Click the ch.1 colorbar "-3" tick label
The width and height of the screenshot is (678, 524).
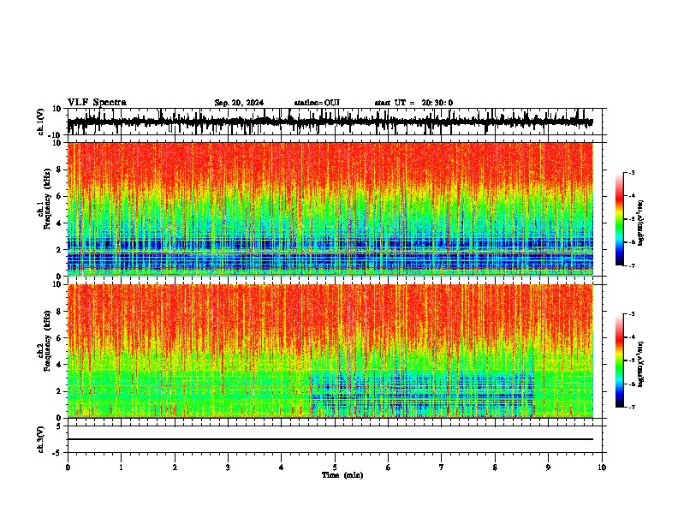coord(632,173)
